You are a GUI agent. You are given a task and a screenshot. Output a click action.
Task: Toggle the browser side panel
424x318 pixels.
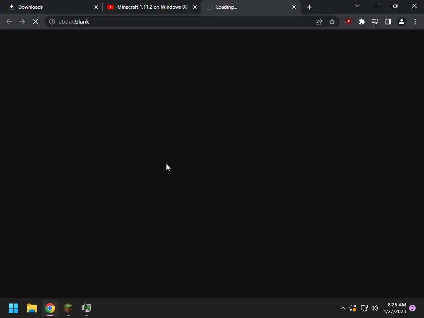click(x=388, y=22)
